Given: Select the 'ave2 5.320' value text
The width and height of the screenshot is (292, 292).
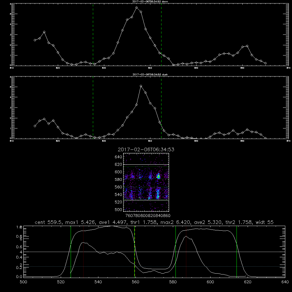Looking at the screenshot, I should click(x=208, y=222).
